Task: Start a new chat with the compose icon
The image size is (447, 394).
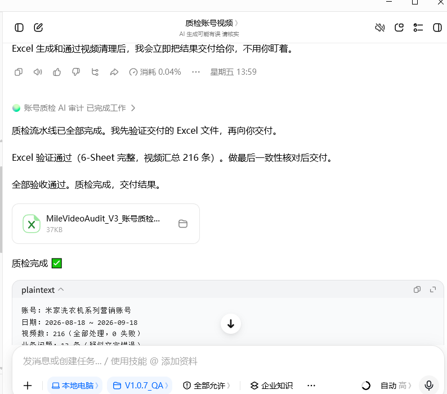Action: [x=38, y=28]
